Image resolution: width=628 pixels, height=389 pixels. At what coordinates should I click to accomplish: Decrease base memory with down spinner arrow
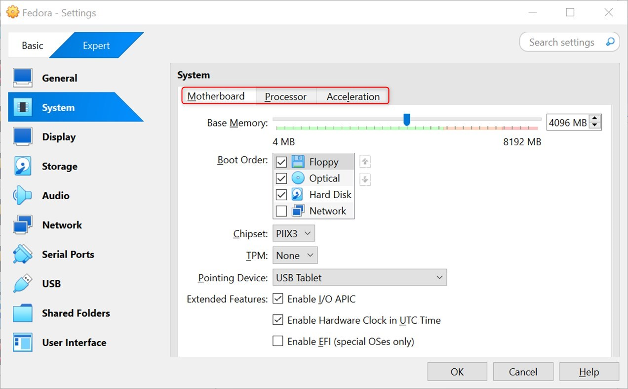coord(595,126)
